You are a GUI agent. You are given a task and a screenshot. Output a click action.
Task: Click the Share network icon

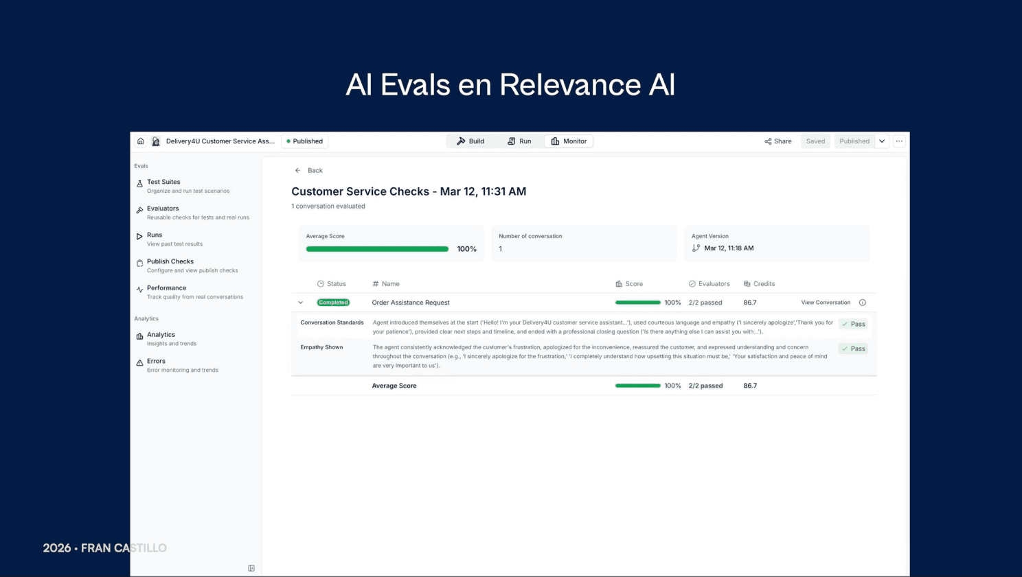coord(768,141)
